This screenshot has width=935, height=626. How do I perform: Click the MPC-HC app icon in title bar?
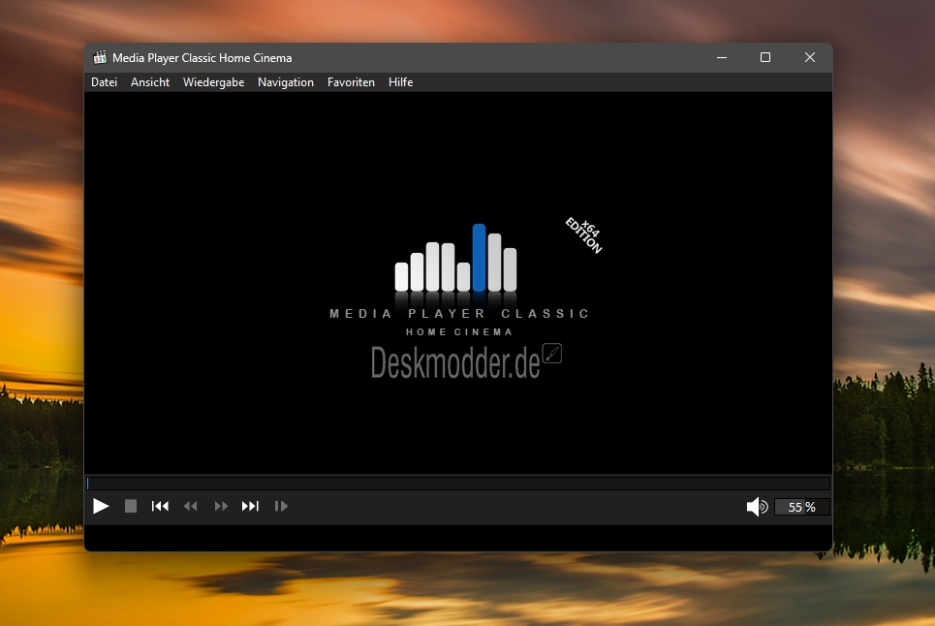(x=100, y=58)
